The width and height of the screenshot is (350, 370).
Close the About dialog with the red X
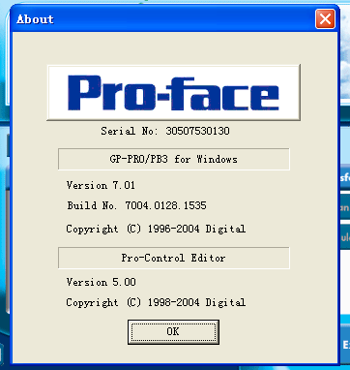325,19
